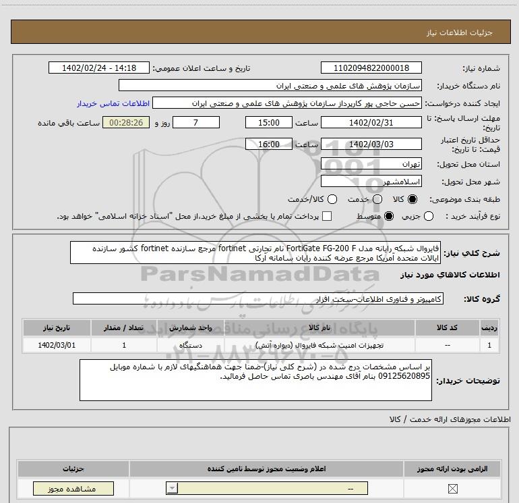Image resolution: width=519 pixels, height=503 pixels.
Task: Expand the اعلام وضعیت مجوز dropdown arrow
Action: (172, 488)
